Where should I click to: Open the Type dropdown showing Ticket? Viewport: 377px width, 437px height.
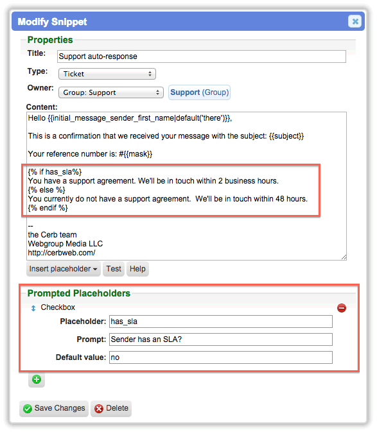[107, 74]
